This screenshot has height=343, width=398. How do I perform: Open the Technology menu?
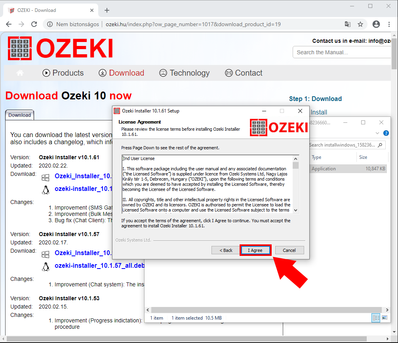[x=184, y=73]
